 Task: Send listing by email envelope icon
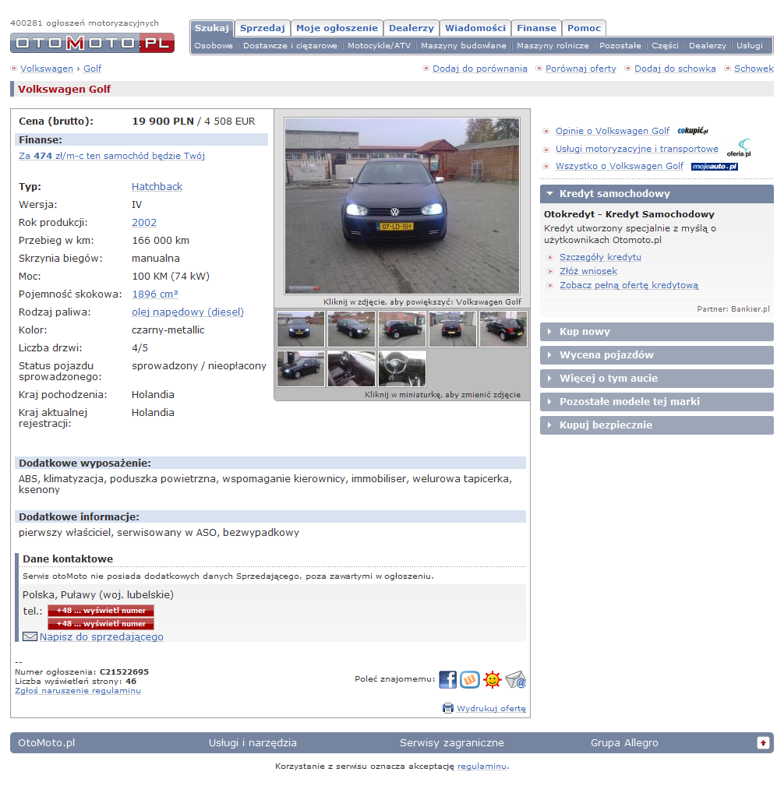pos(516,680)
